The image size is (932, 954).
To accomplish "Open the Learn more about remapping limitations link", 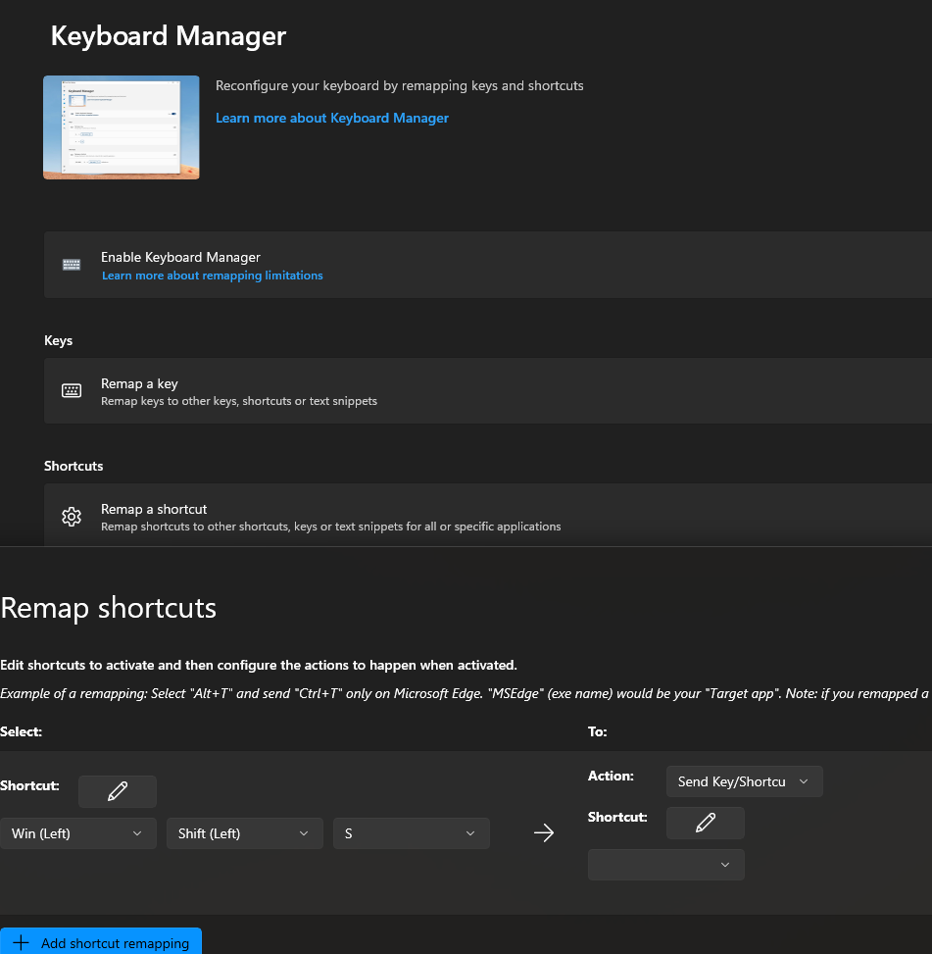I will [212, 276].
